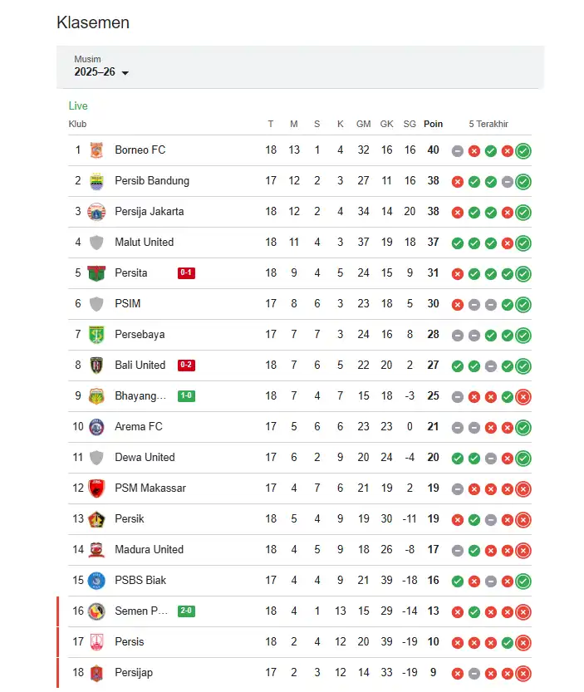Click the Persija Jakarta crest icon
Image resolution: width=584 pixels, height=692 pixels.
[x=96, y=212]
